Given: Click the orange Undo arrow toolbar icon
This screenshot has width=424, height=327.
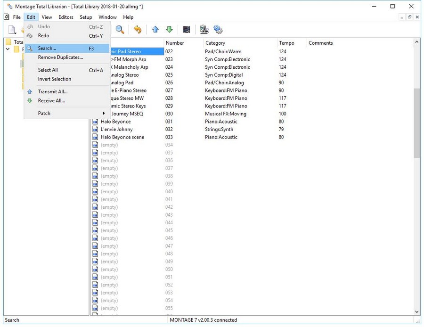Looking at the screenshot, I should tap(137, 30).
